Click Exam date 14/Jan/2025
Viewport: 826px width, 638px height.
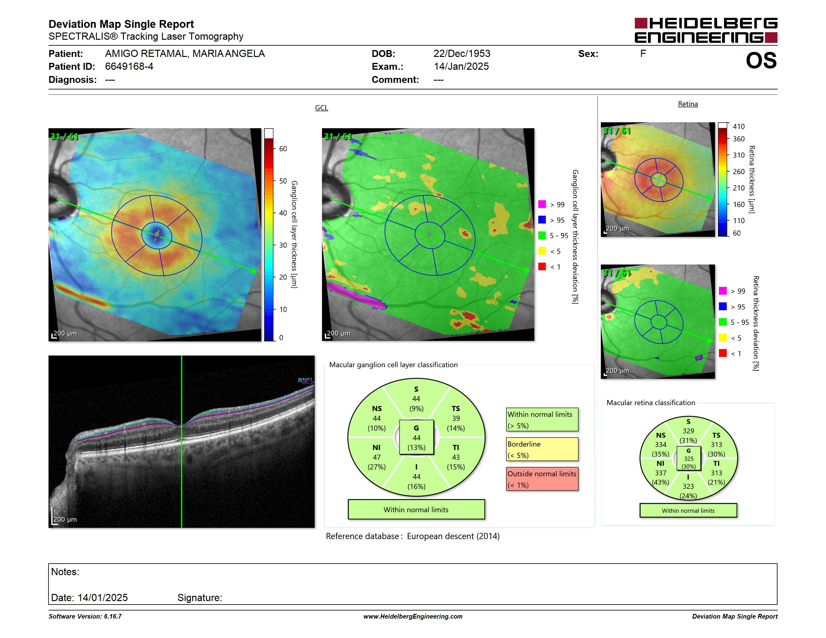[461, 67]
